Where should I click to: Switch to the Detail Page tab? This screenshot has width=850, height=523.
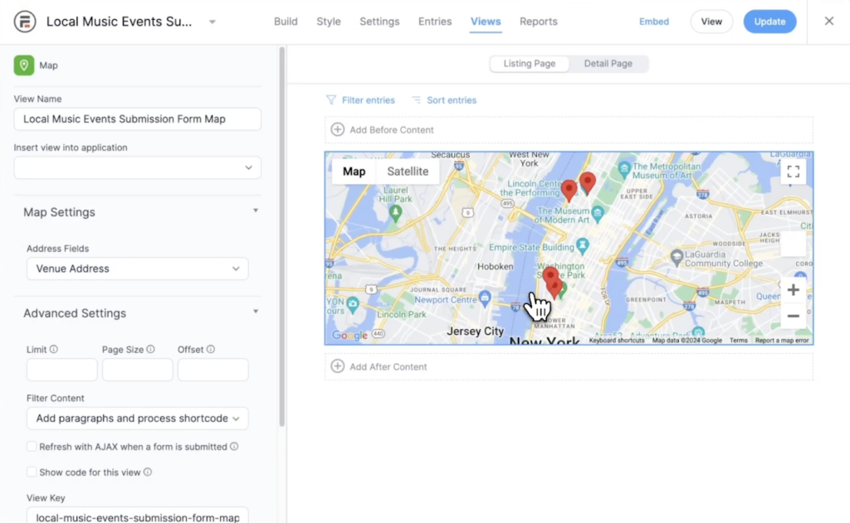pos(608,63)
